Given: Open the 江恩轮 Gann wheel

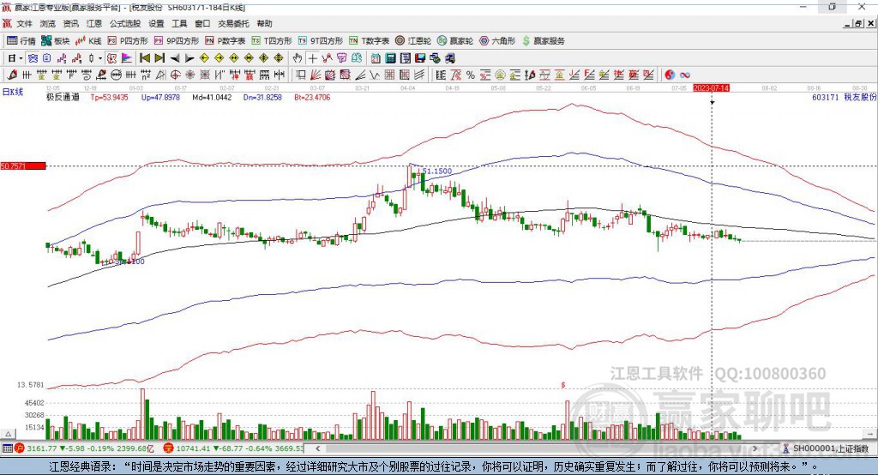Looking at the screenshot, I should pos(413,41).
